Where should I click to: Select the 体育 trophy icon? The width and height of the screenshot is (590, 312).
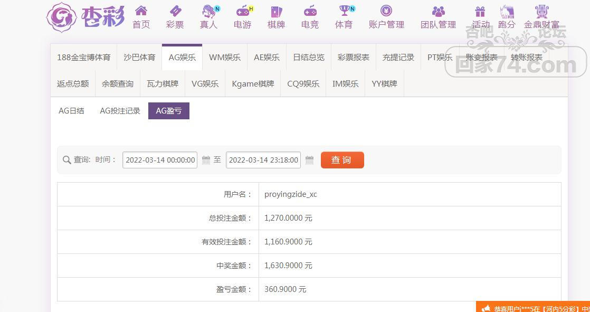(x=344, y=11)
